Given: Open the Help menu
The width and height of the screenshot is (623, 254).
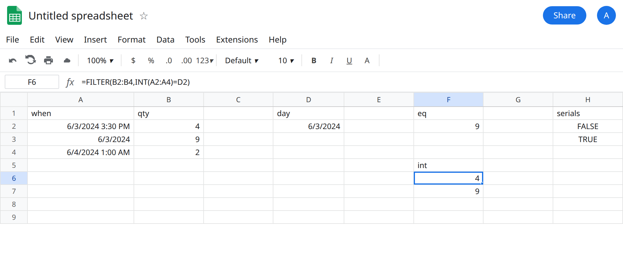Looking at the screenshot, I should pyautogui.click(x=278, y=40).
